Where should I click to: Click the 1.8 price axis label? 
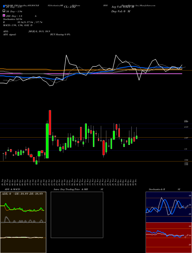tap(186, 149)
